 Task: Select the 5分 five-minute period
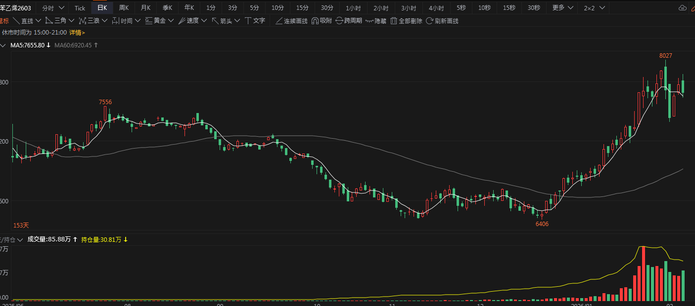254,8
